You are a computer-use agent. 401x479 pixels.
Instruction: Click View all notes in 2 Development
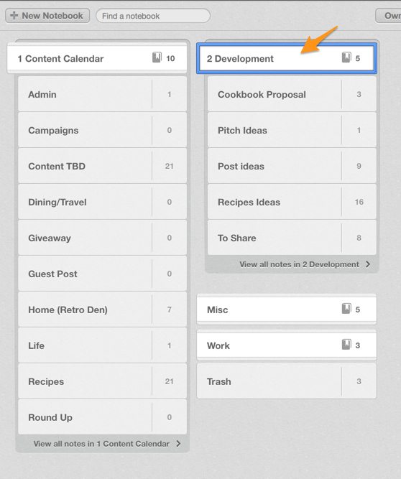pyautogui.click(x=299, y=264)
